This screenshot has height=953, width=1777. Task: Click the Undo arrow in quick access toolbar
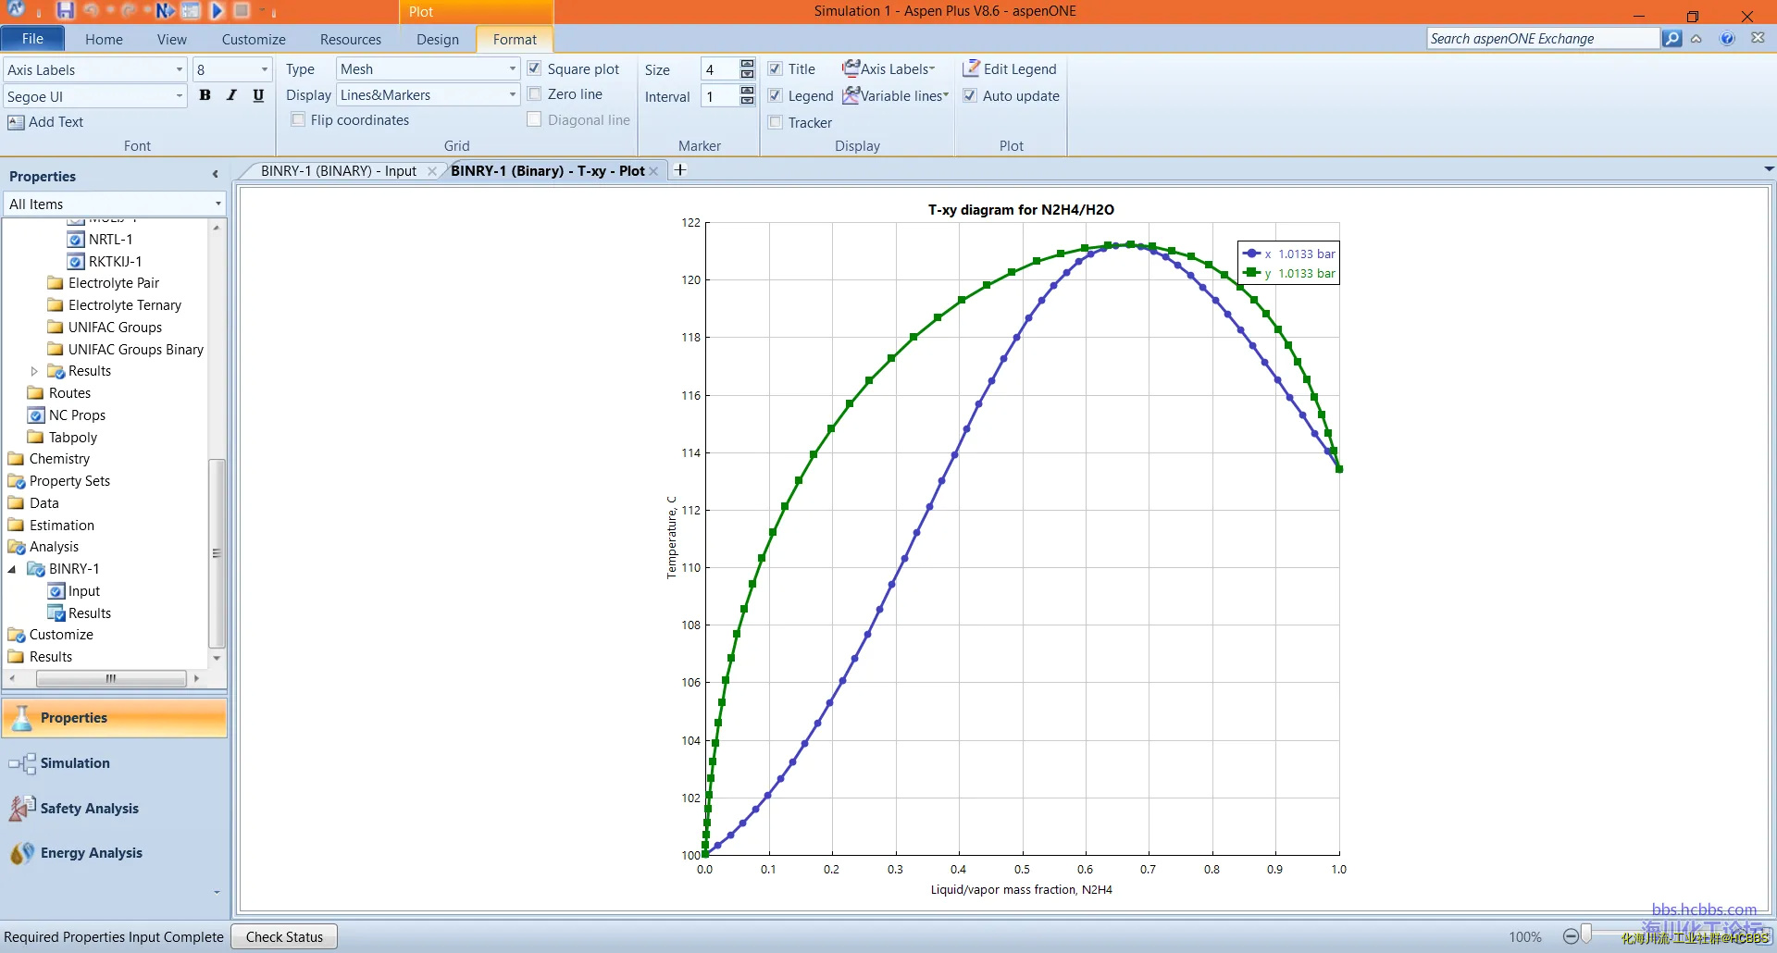[x=91, y=10]
